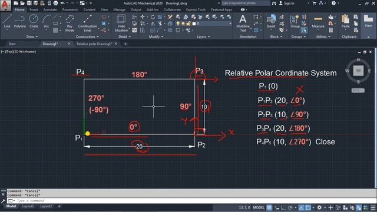Click the View panel button
This screenshot has width=377, height=212.
point(368,21)
